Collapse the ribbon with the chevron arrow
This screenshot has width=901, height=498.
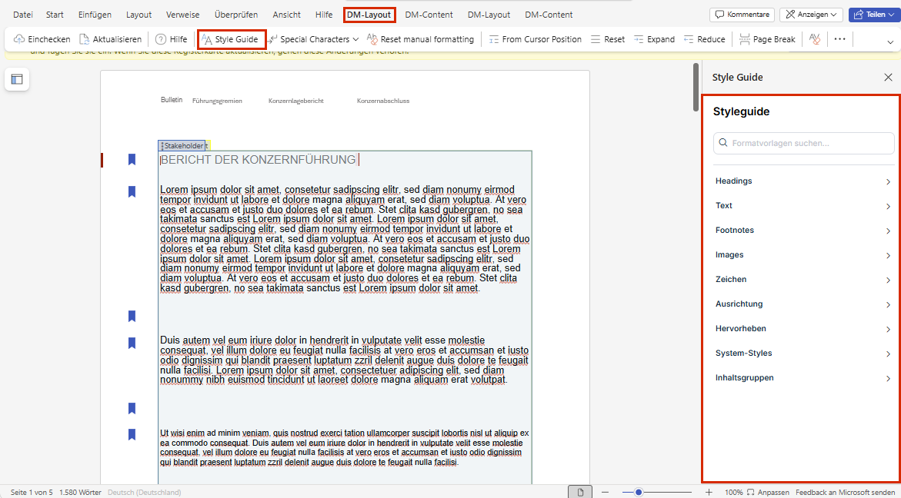point(891,41)
